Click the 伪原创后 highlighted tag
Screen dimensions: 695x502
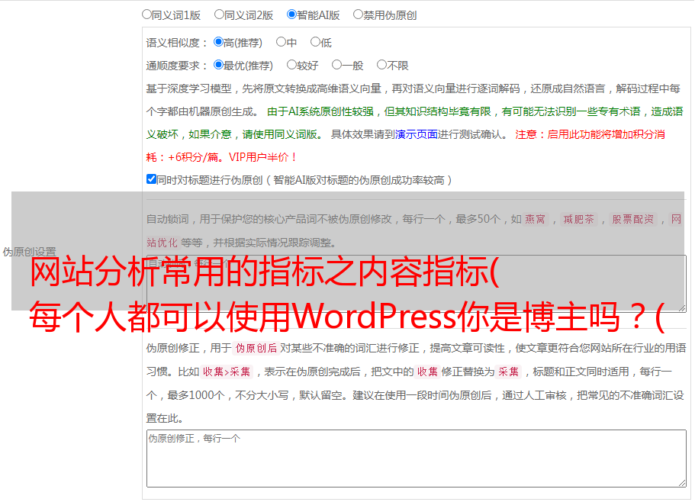click(x=256, y=348)
